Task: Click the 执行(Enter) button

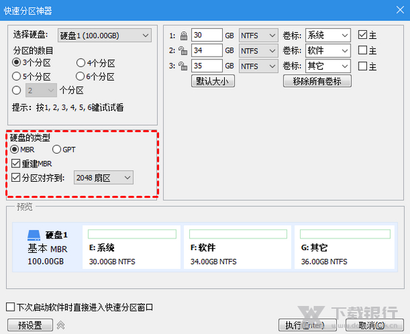Action: [307, 325]
